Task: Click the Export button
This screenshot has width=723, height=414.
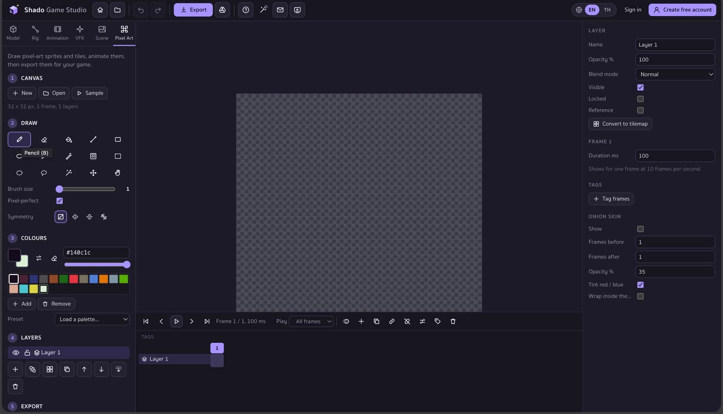Action: (193, 10)
